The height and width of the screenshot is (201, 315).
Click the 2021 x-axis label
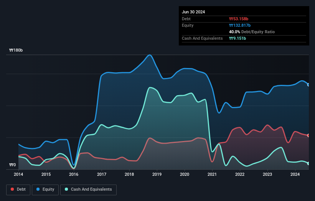[212, 174]
